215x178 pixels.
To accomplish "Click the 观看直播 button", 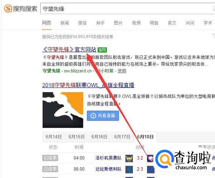I will (103, 116).
